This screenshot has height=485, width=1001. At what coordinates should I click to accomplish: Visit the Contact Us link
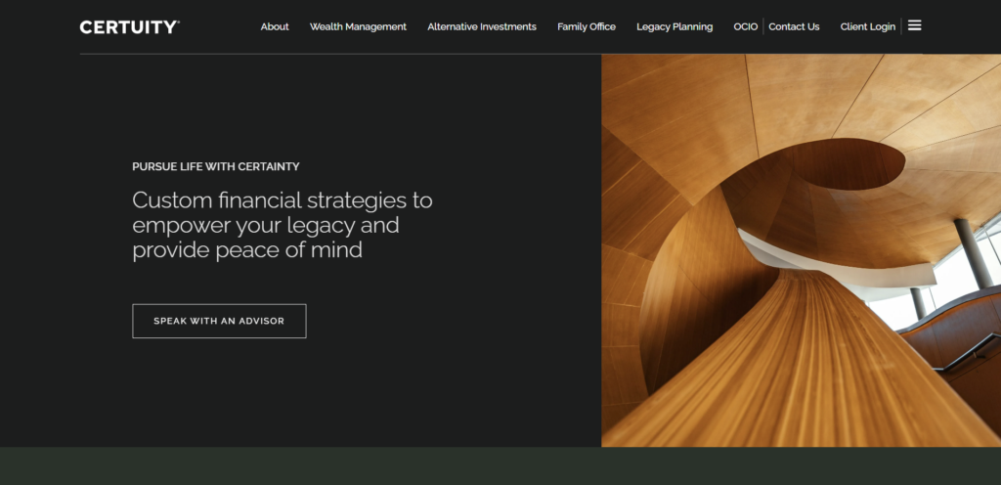pyautogui.click(x=794, y=26)
